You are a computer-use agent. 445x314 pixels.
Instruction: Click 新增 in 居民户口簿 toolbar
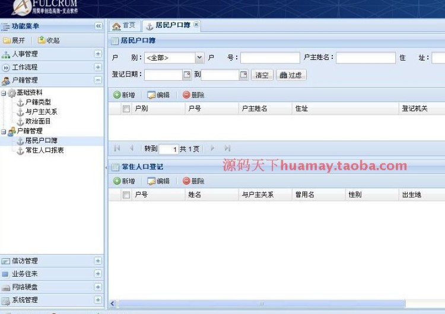point(125,95)
